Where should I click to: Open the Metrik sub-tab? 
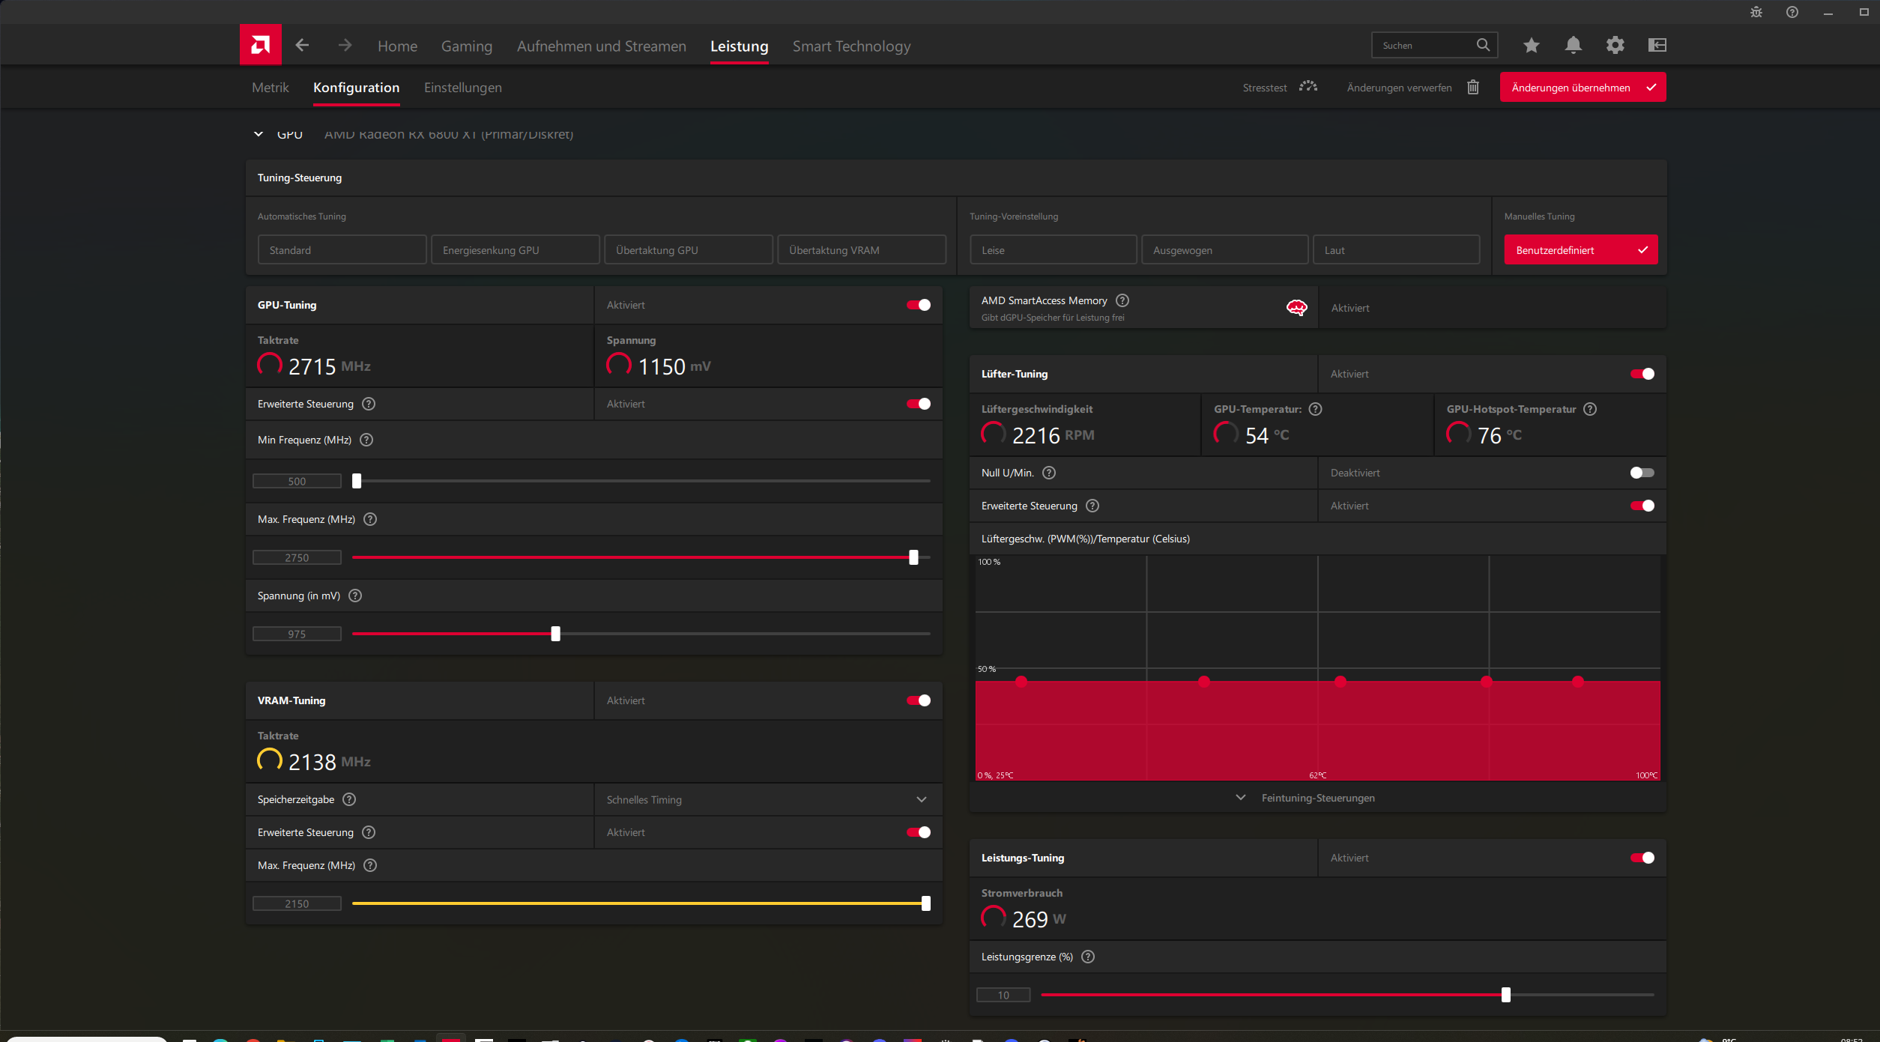[x=270, y=88]
